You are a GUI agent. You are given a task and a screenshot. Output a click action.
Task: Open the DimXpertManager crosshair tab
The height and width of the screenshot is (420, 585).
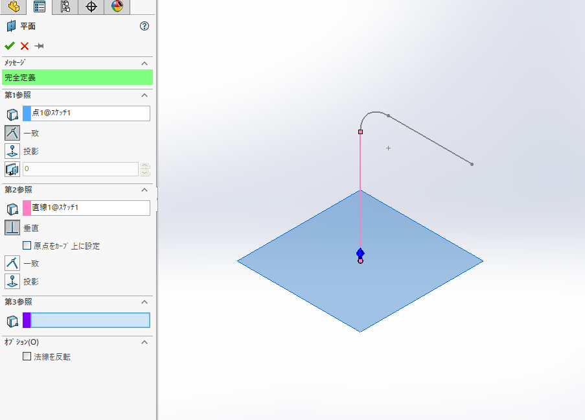tap(91, 6)
